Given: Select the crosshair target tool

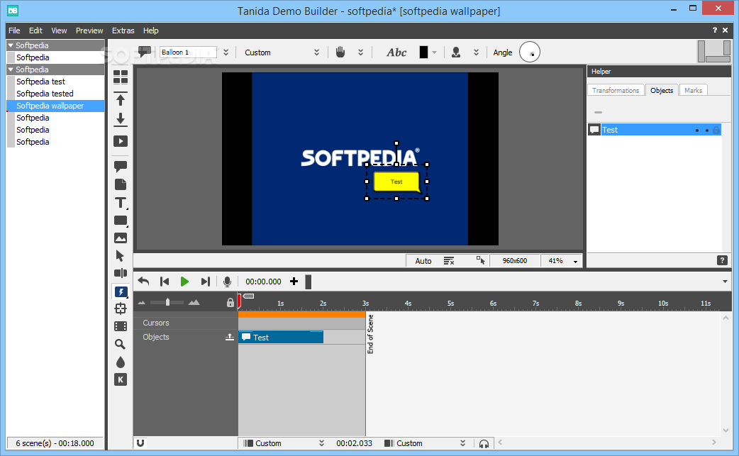Looking at the screenshot, I should click(x=121, y=308).
